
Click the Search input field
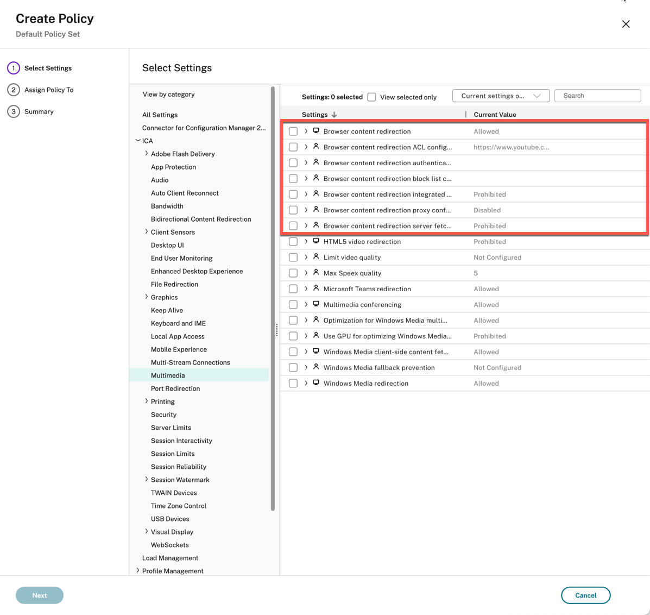pos(597,96)
